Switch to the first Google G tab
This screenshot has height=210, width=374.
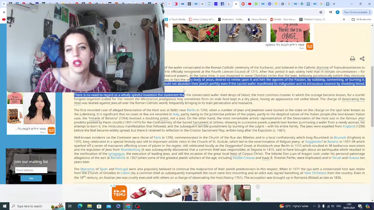tap(289, 4)
